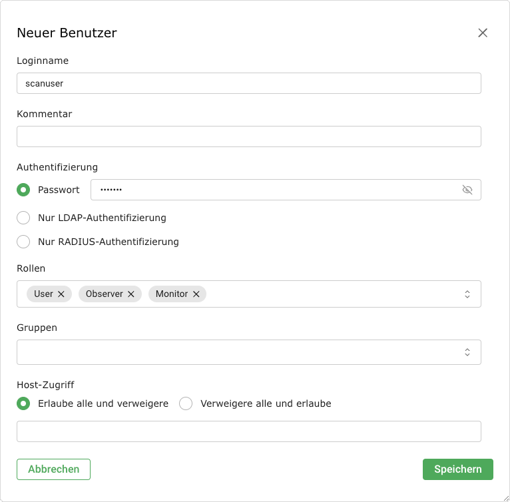Image resolution: width=510 pixels, height=502 pixels.
Task: Click the Observer role chip label
Action: [104, 294]
